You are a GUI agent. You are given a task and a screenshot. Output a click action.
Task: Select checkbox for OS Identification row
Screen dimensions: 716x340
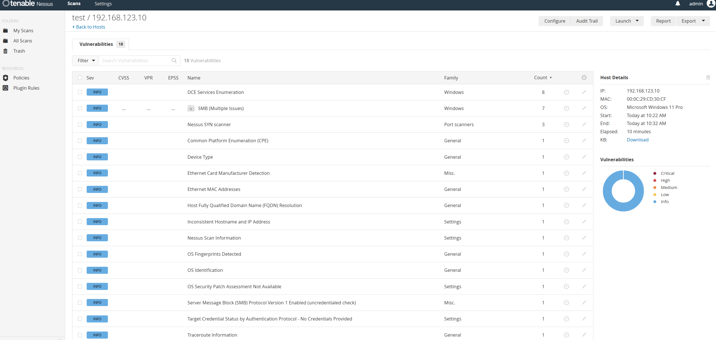(80, 270)
